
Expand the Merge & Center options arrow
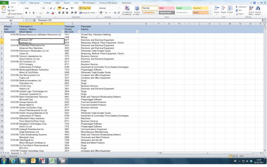96,13
